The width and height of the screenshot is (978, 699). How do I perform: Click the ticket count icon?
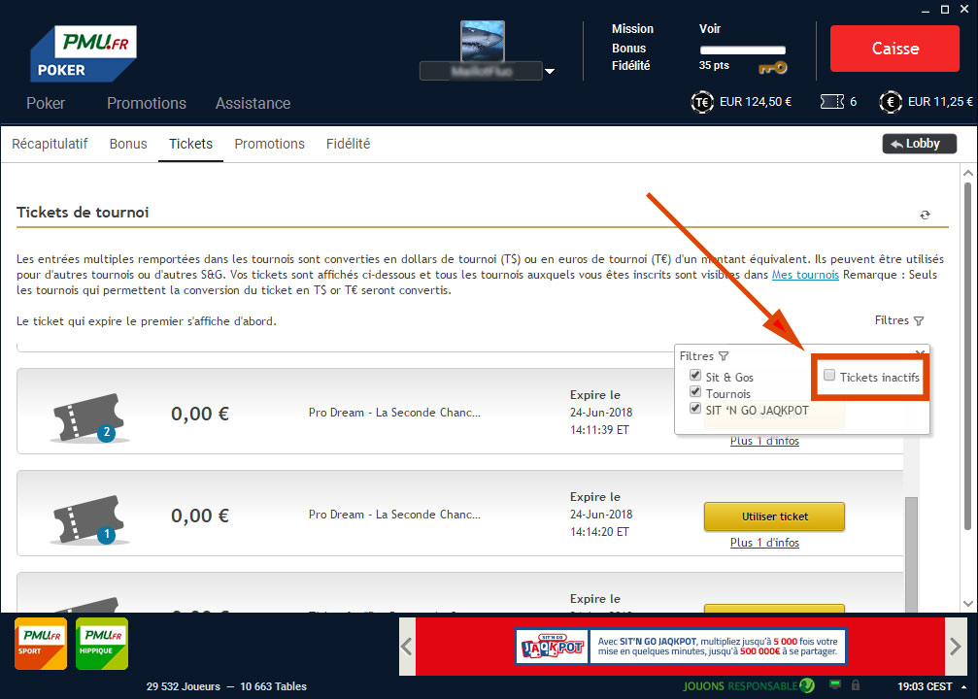click(x=832, y=102)
